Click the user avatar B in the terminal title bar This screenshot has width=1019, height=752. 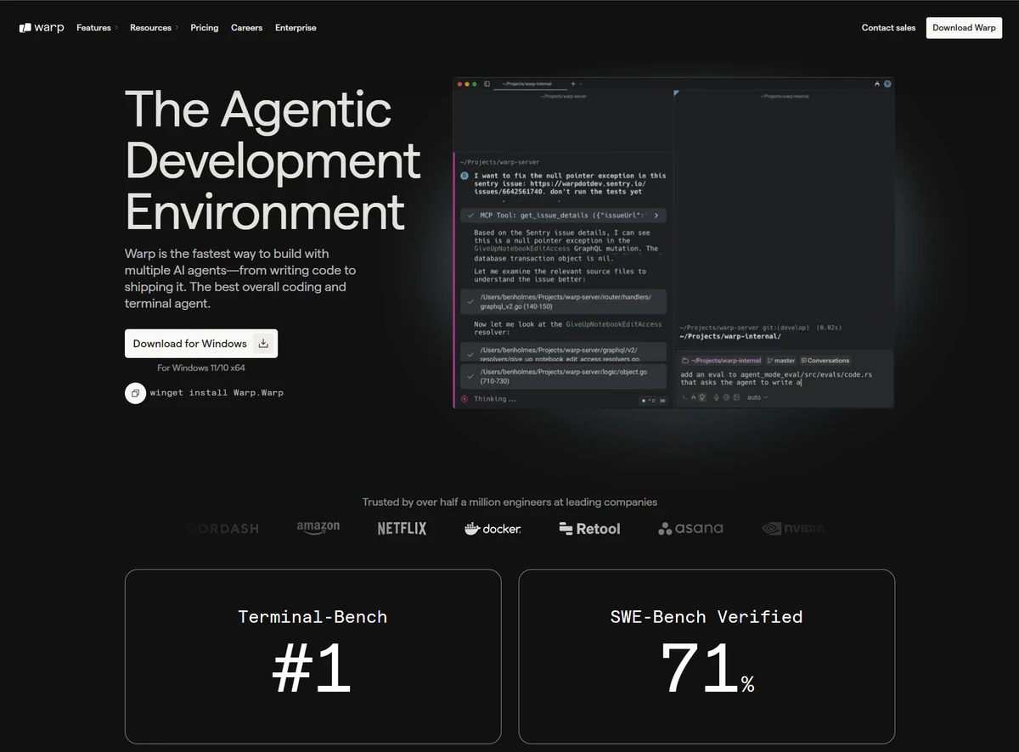point(887,84)
